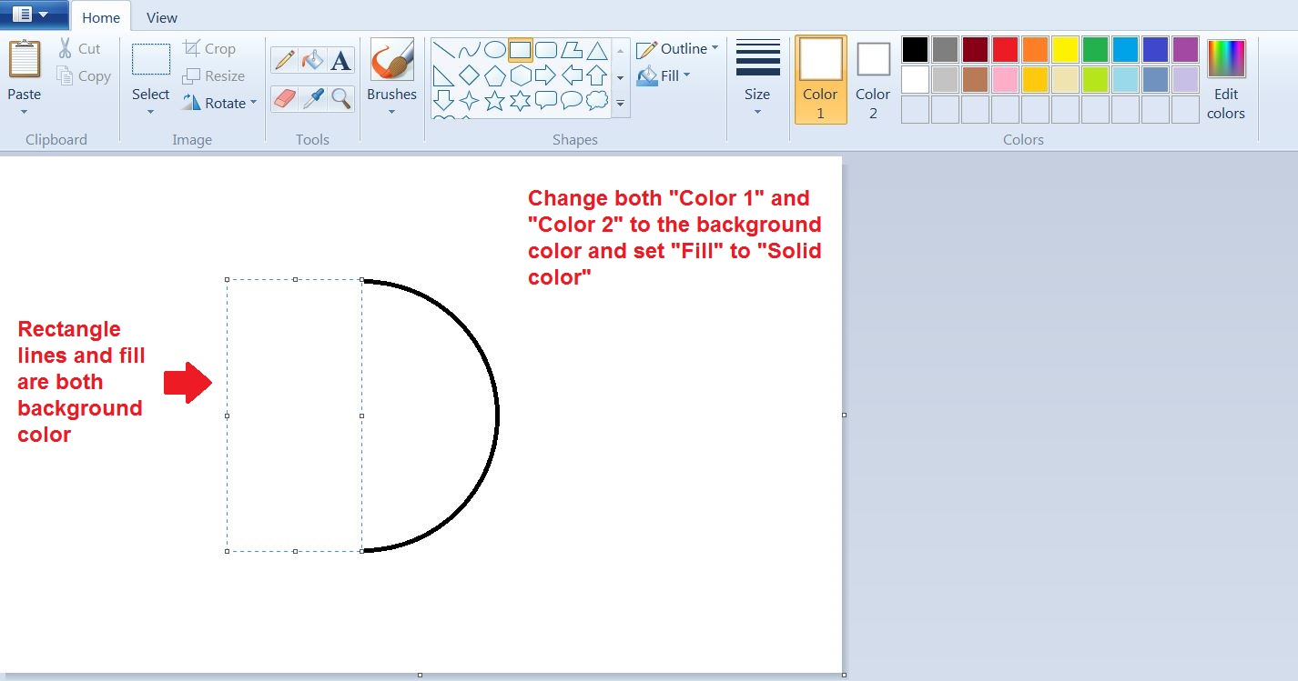Viewport: 1298px width, 681px height.
Task: Choose the Pentagon shape
Action: (x=494, y=75)
